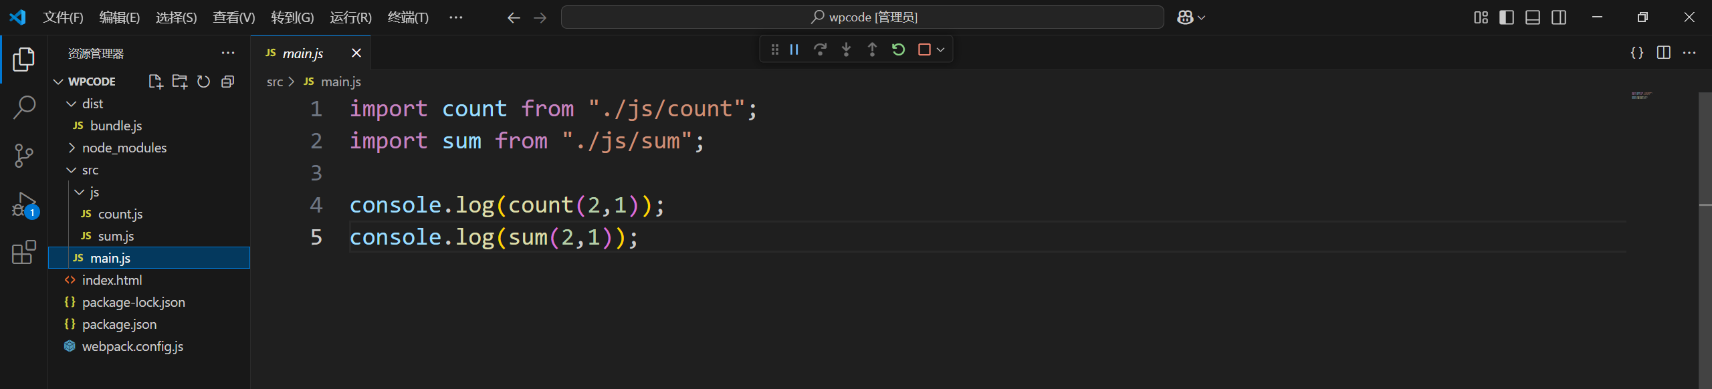Restart the debug session

point(898,49)
